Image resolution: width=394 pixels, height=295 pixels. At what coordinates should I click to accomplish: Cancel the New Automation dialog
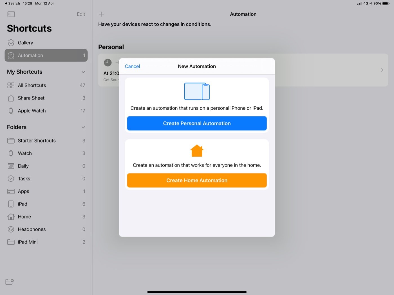click(132, 66)
